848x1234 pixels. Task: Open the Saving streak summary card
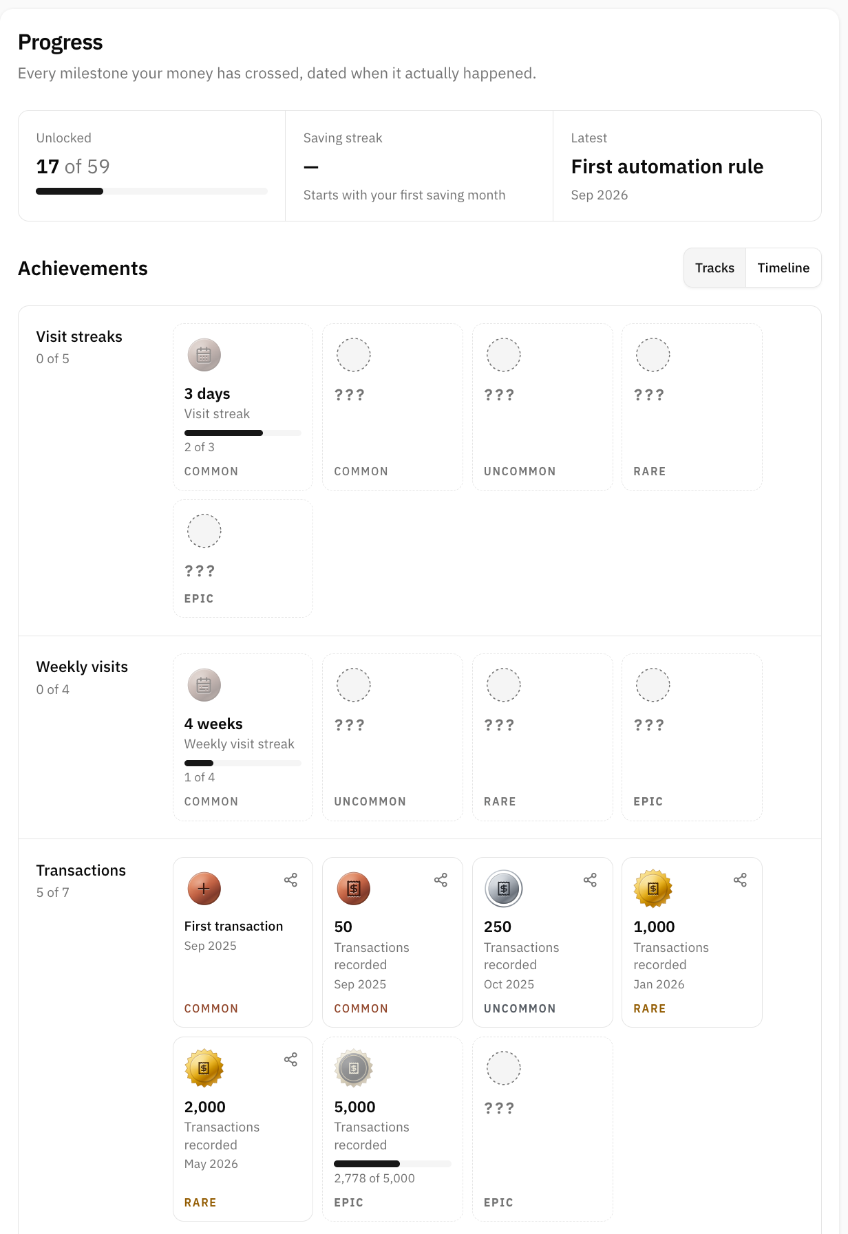click(419, 166)
